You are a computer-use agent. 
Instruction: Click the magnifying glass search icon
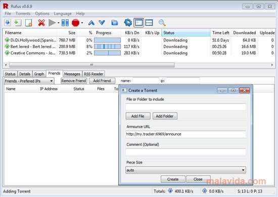click(162, 23)
